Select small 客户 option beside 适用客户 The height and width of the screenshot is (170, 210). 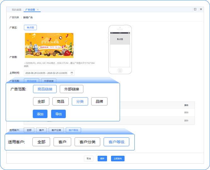(x=42, y=130)
